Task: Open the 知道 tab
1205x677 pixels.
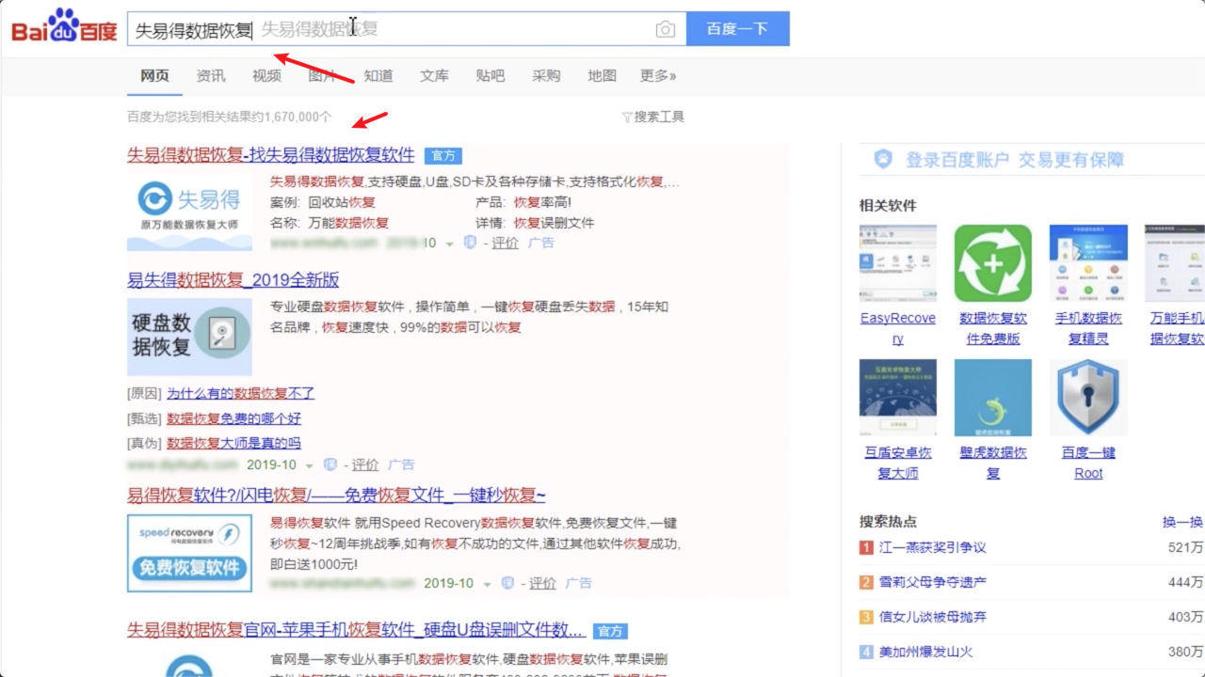Action: (378, 76)
